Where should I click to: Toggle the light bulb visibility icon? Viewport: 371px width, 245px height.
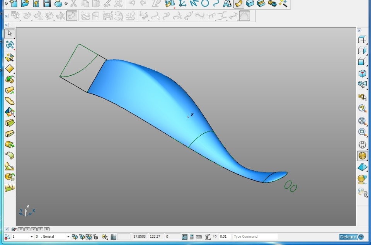coord(362,192)
